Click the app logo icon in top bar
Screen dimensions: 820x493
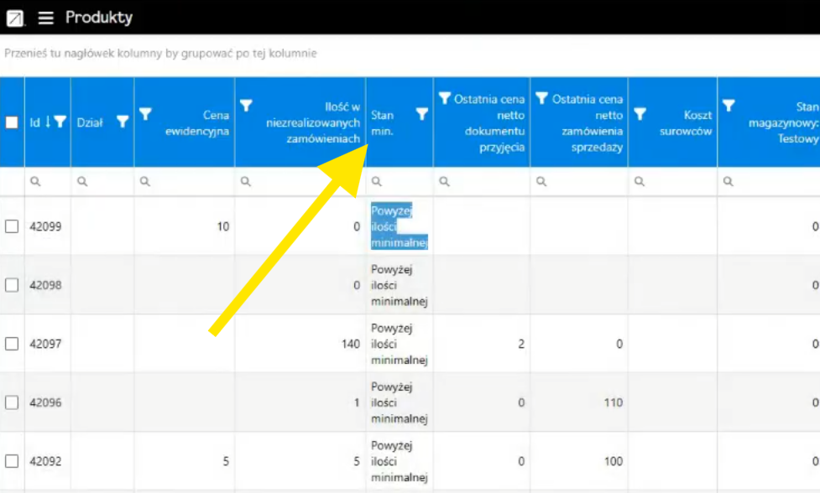15,18
